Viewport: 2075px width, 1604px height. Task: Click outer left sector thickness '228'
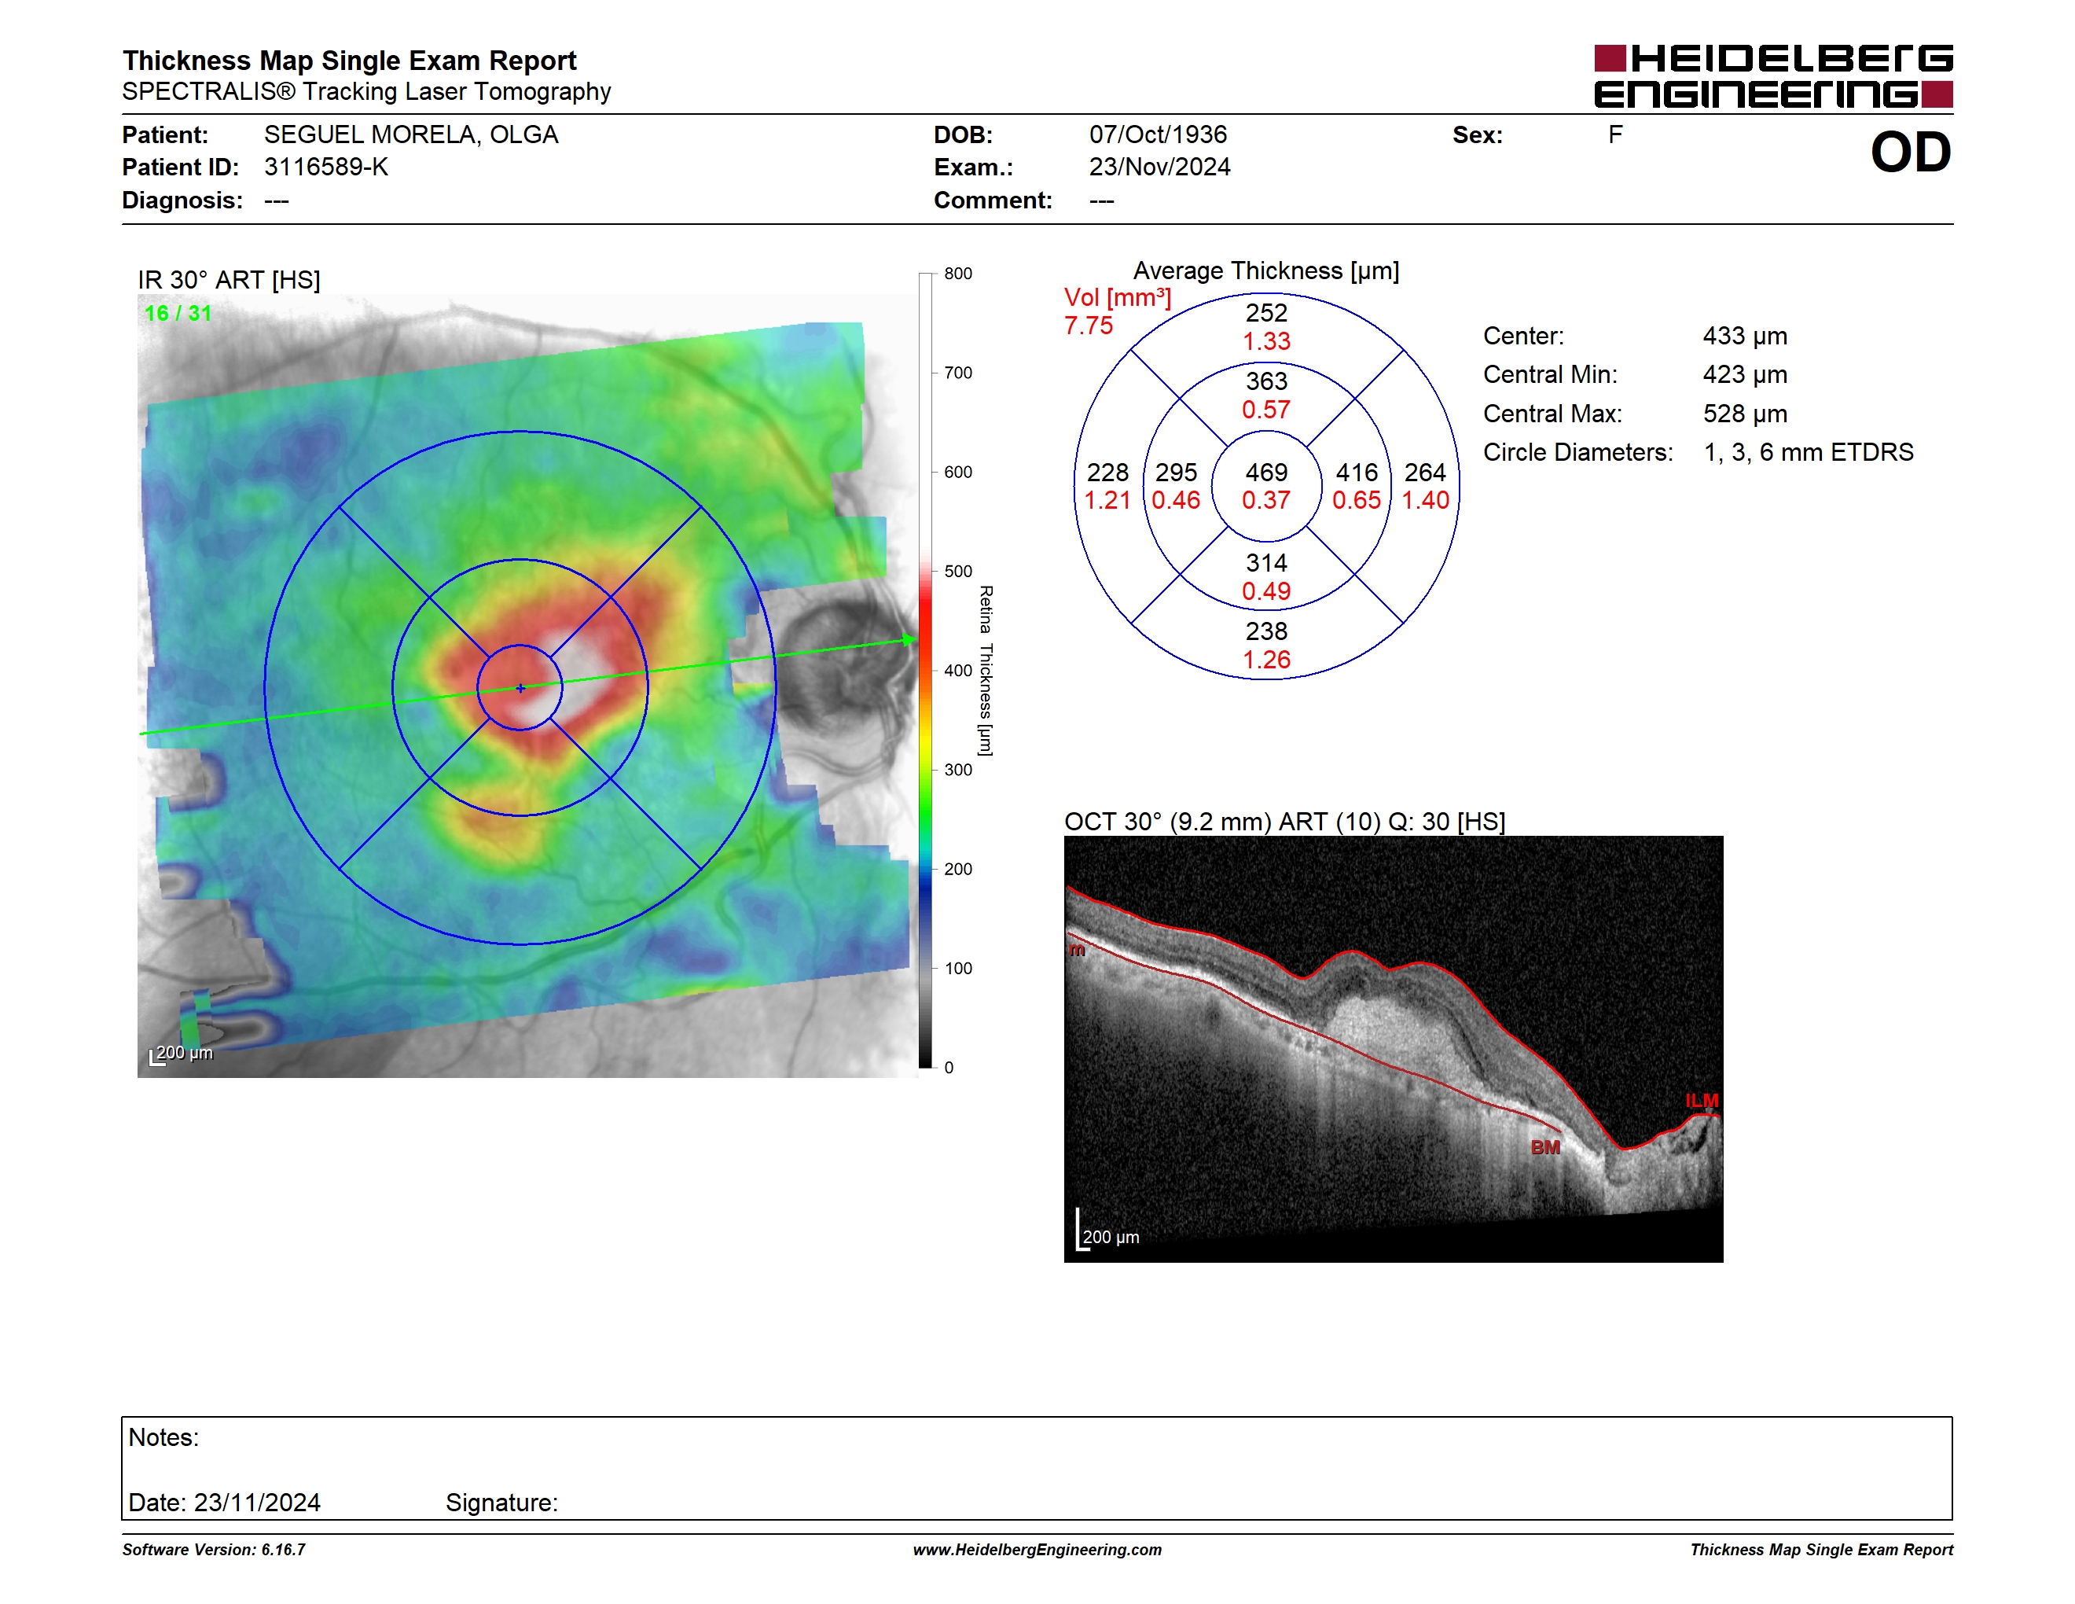[1107, 473]
